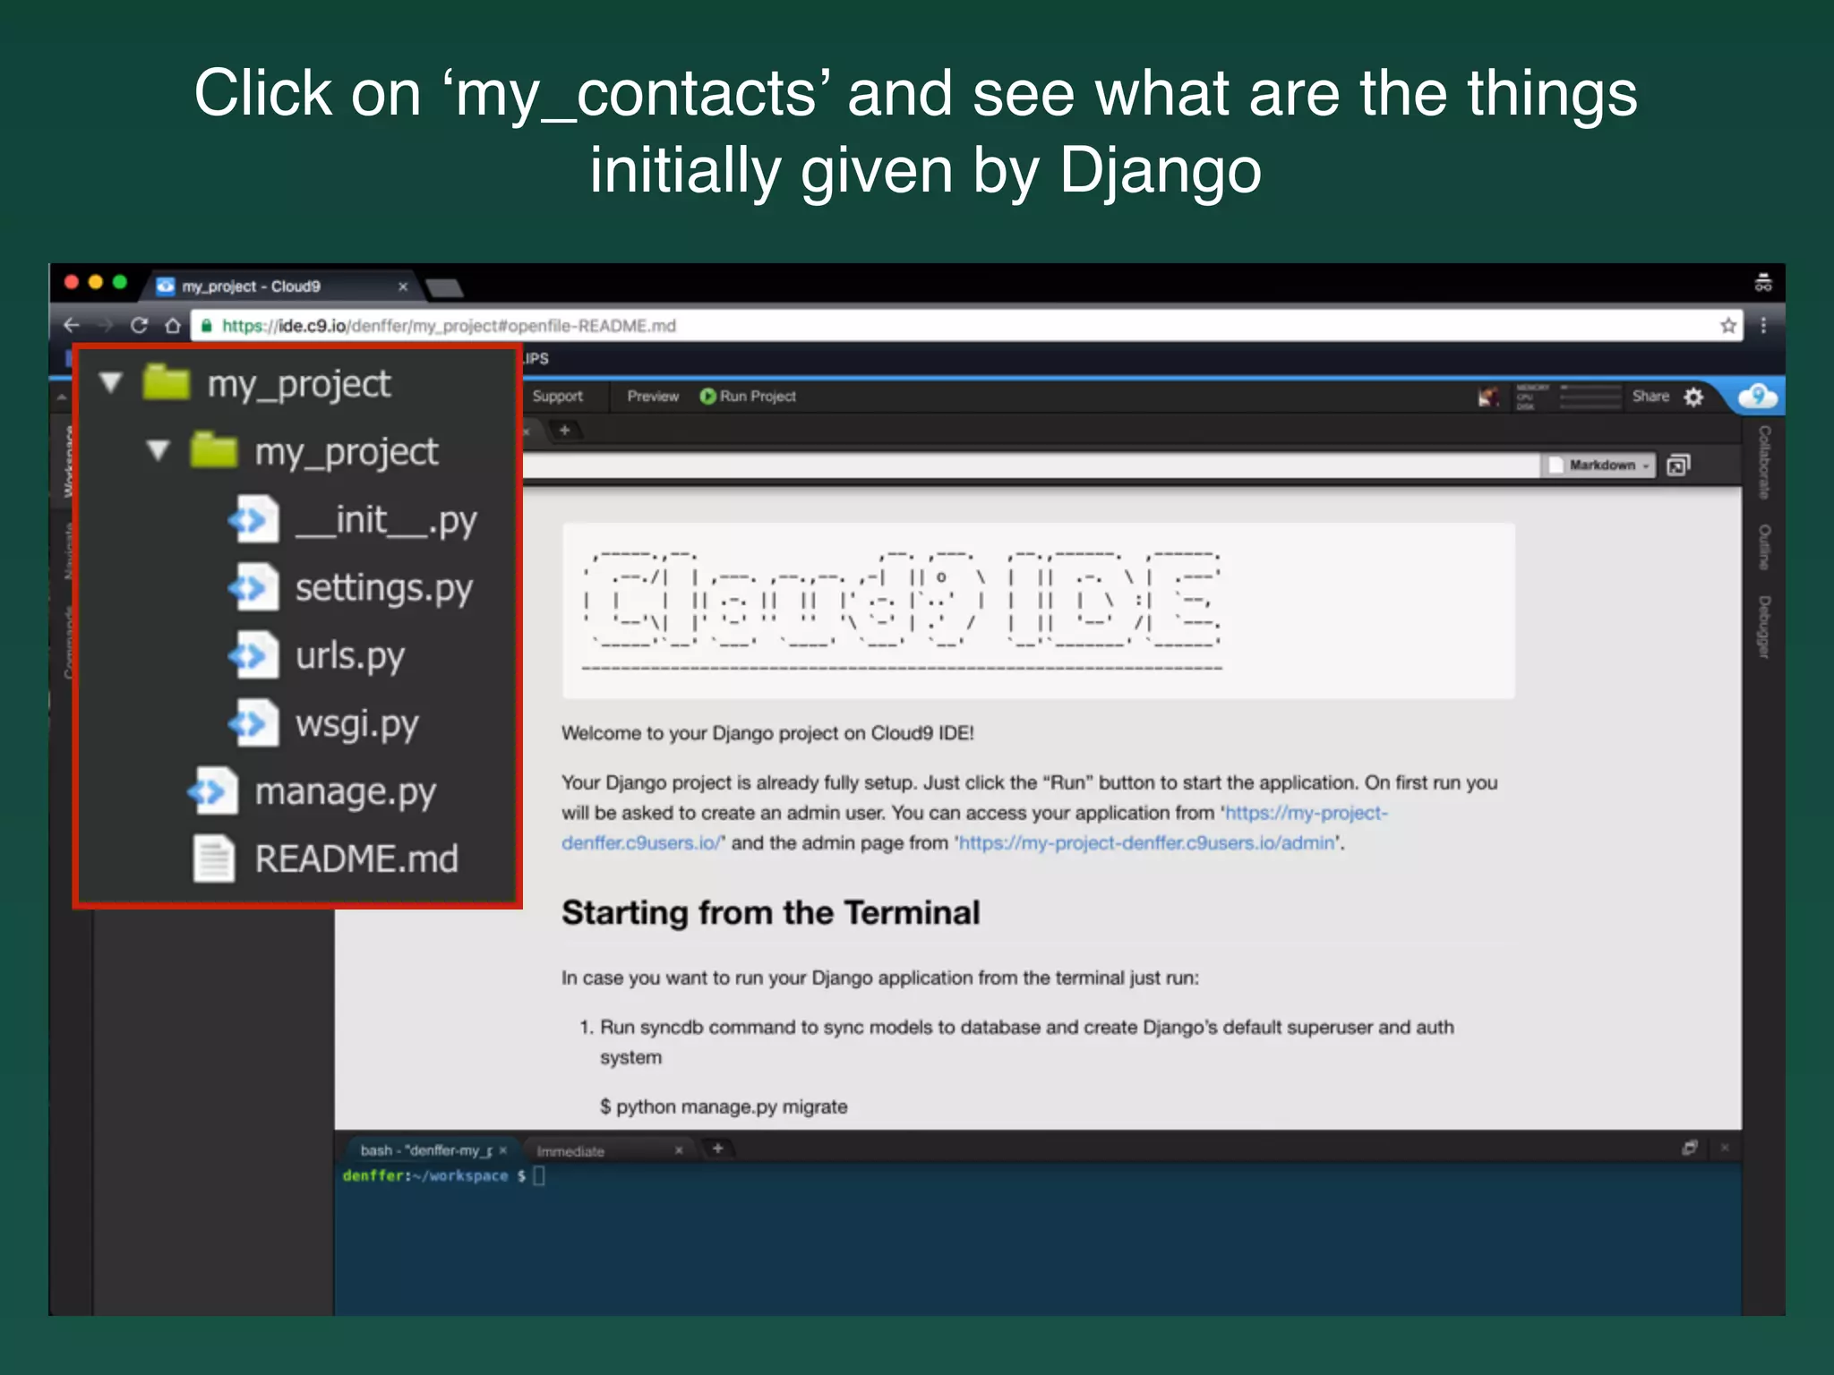This screenshot has height=1375, width=1834.
Task: Collapse the top-level my_project folder
Action: click(x=111, y=383)
